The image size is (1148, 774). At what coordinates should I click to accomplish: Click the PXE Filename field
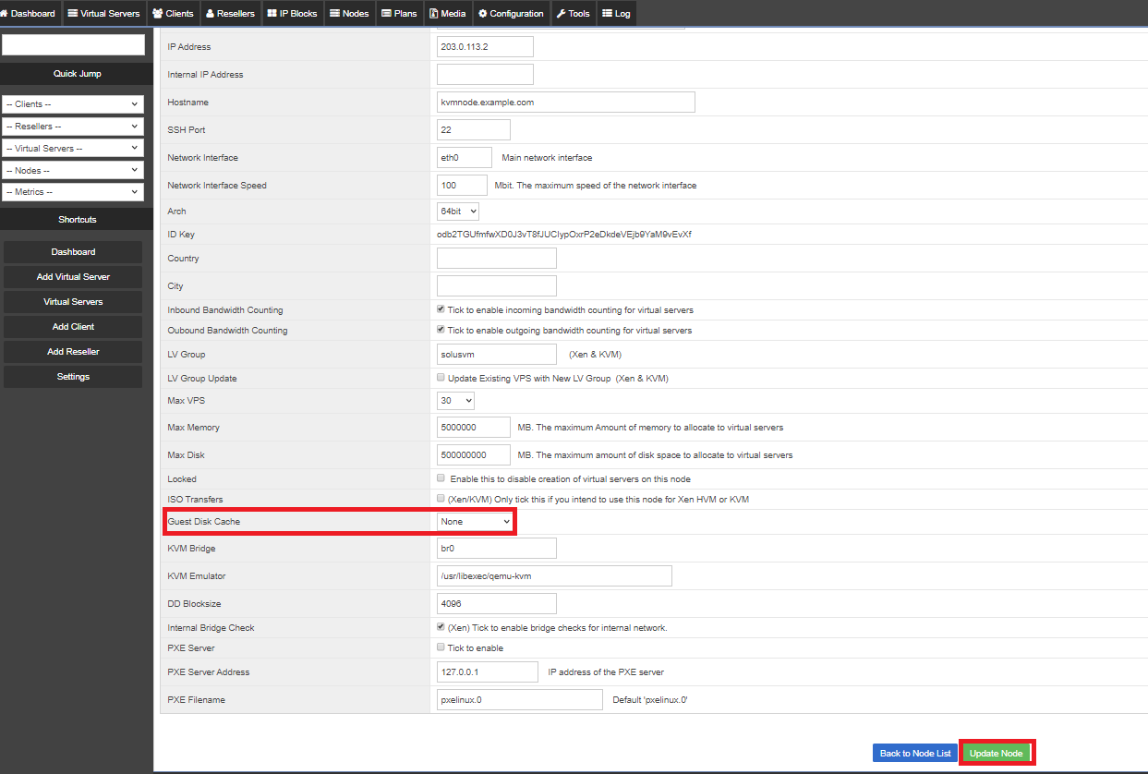tap(520, 700)
